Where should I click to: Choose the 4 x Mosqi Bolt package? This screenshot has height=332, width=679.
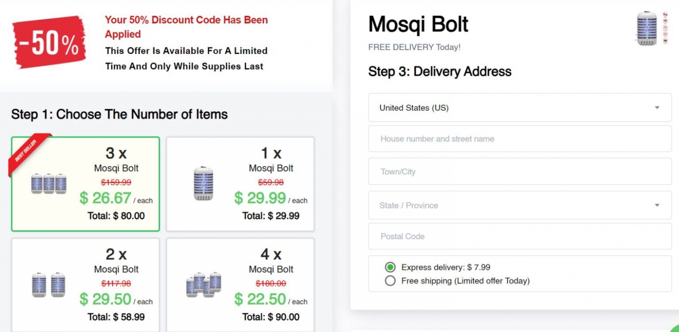click(240, 285)
